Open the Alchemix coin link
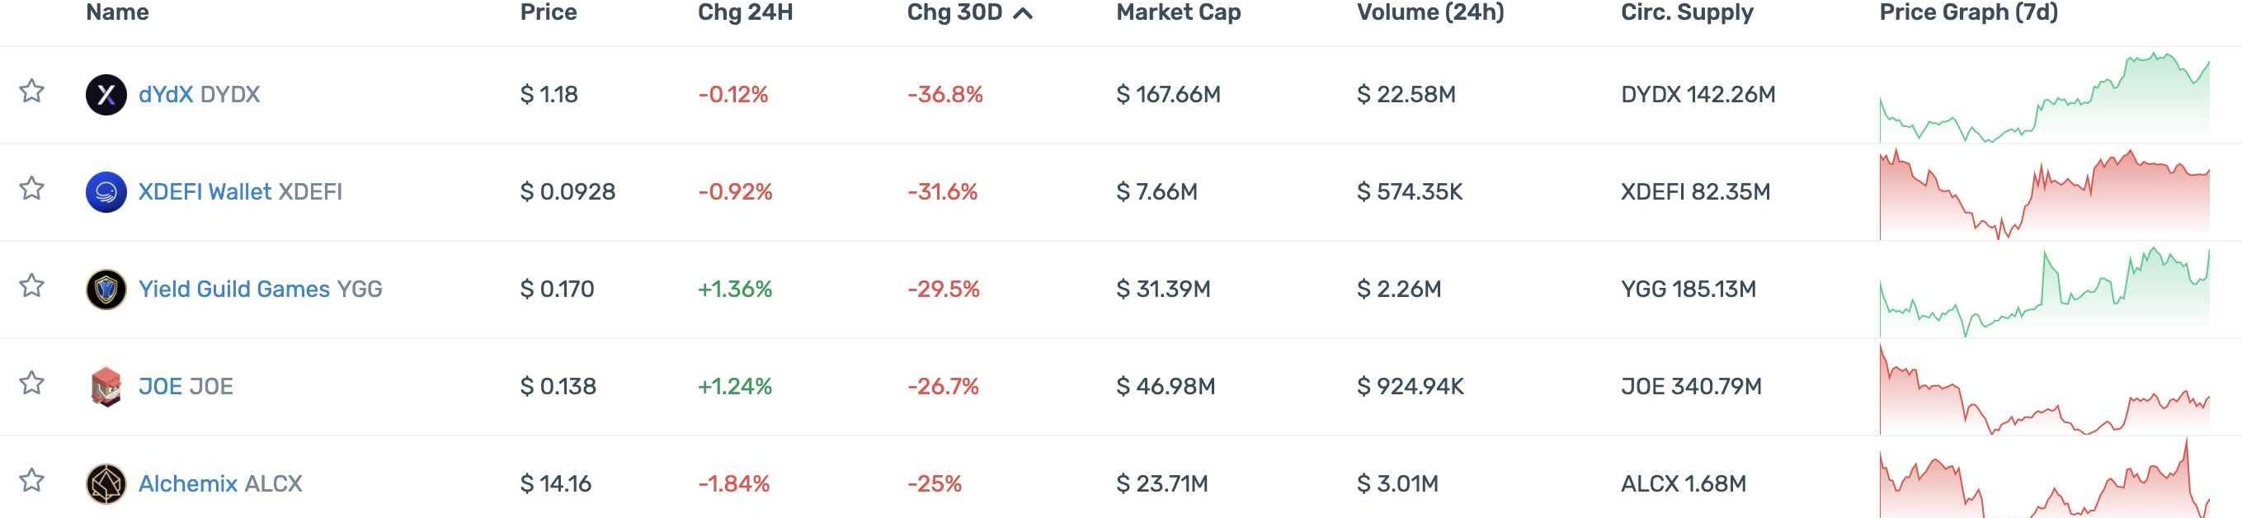Viewport: 2242px width, 518px height. click(x=188, y=484)
